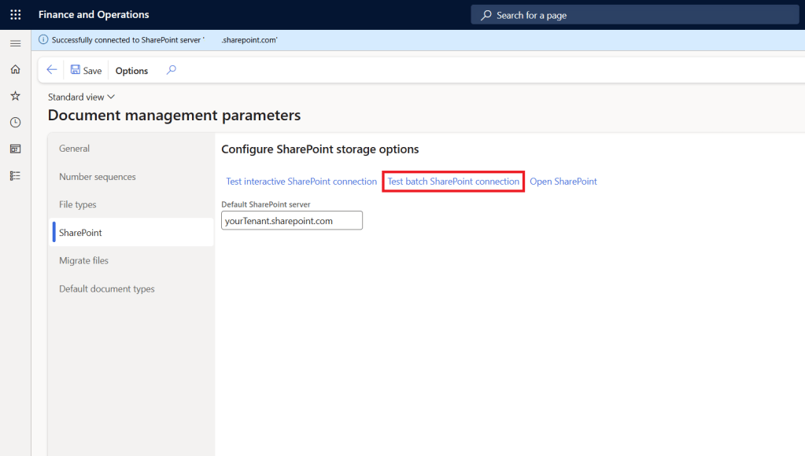
Task: Select the General tab
Action: pos(75,149)
